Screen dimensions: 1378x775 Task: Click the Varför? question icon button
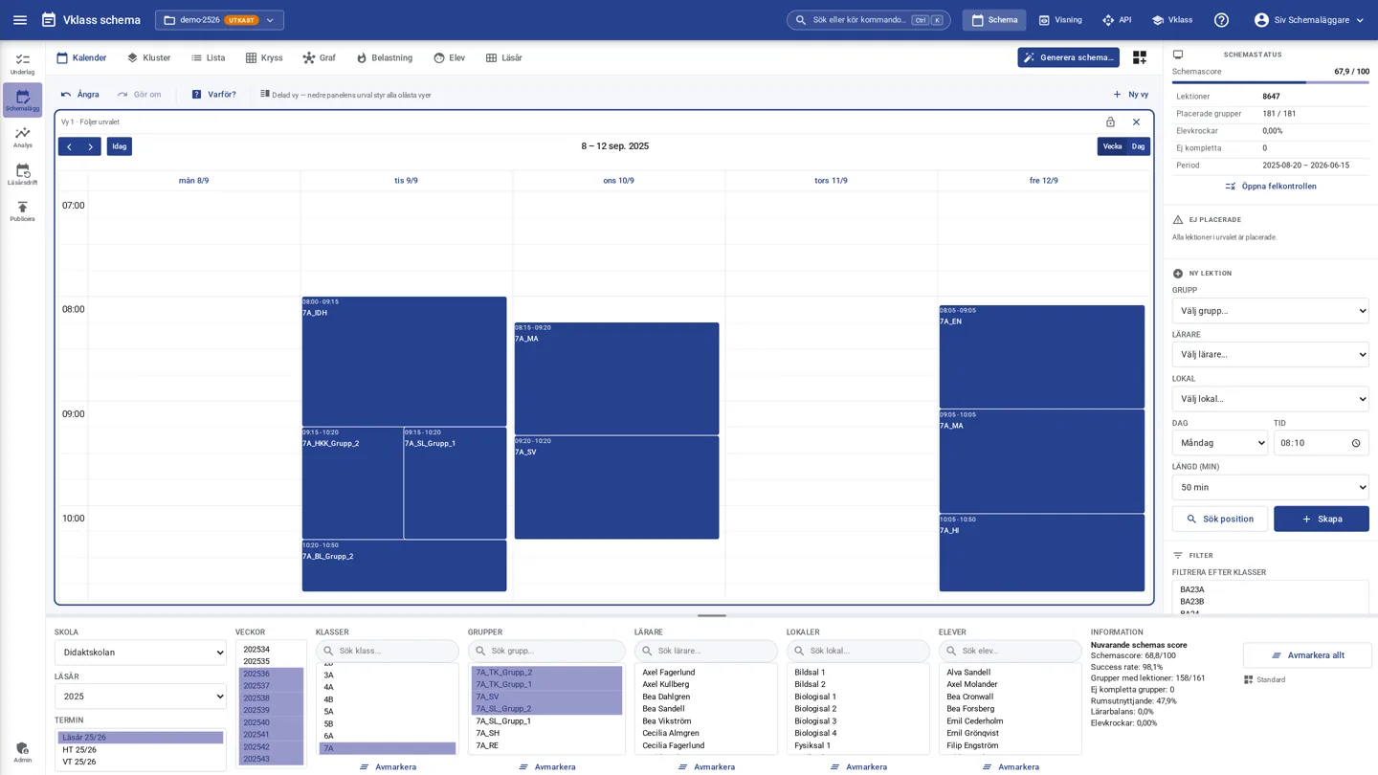[x=213, y=95]
